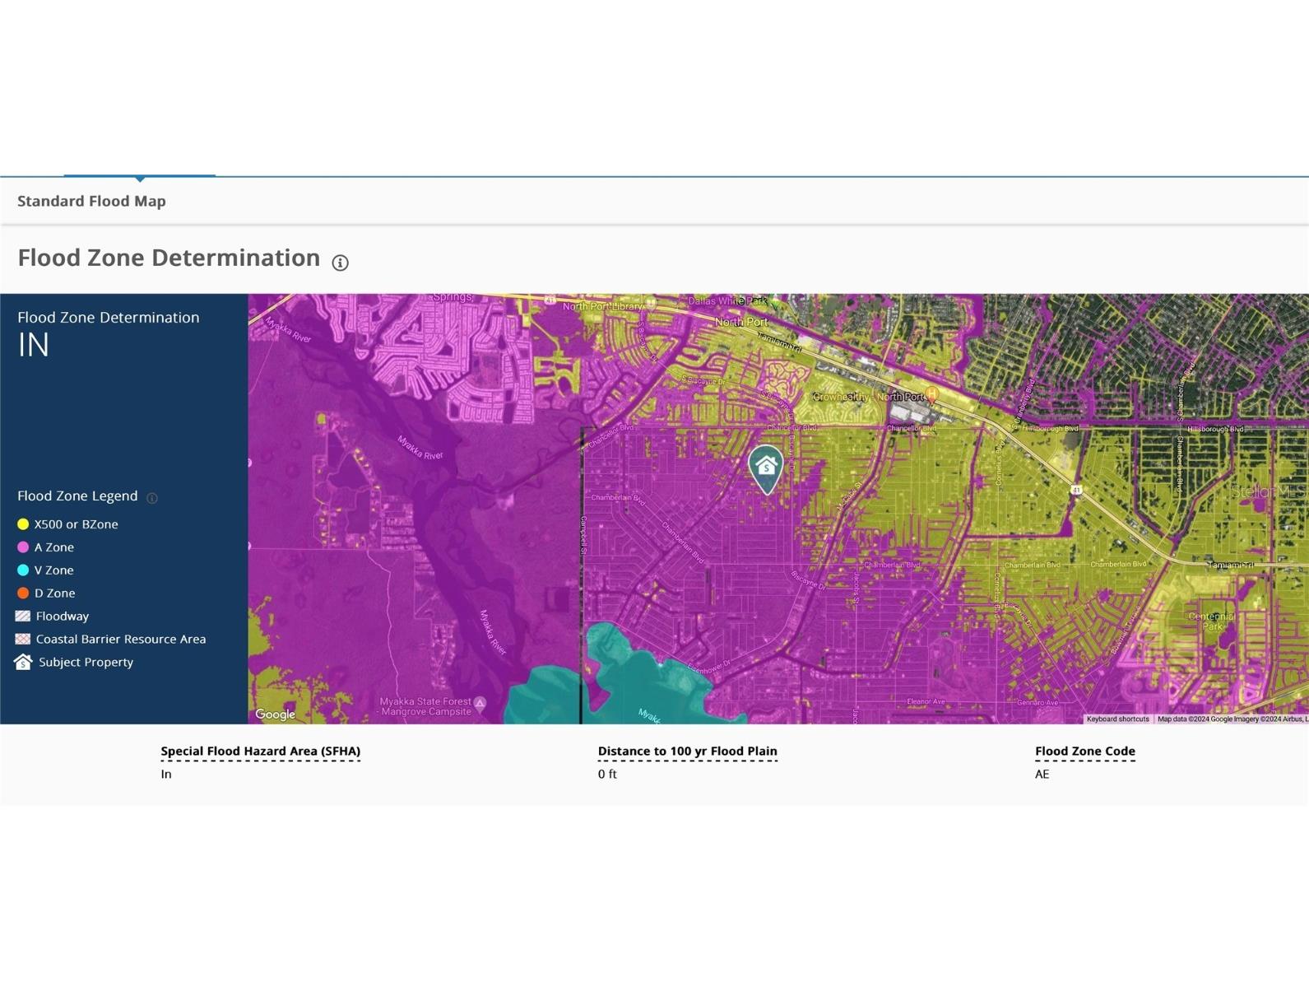This screenshot has width=1309, height=982.
Task: Click the Subject Property house legend icon
Action: (x=23, y=662)
